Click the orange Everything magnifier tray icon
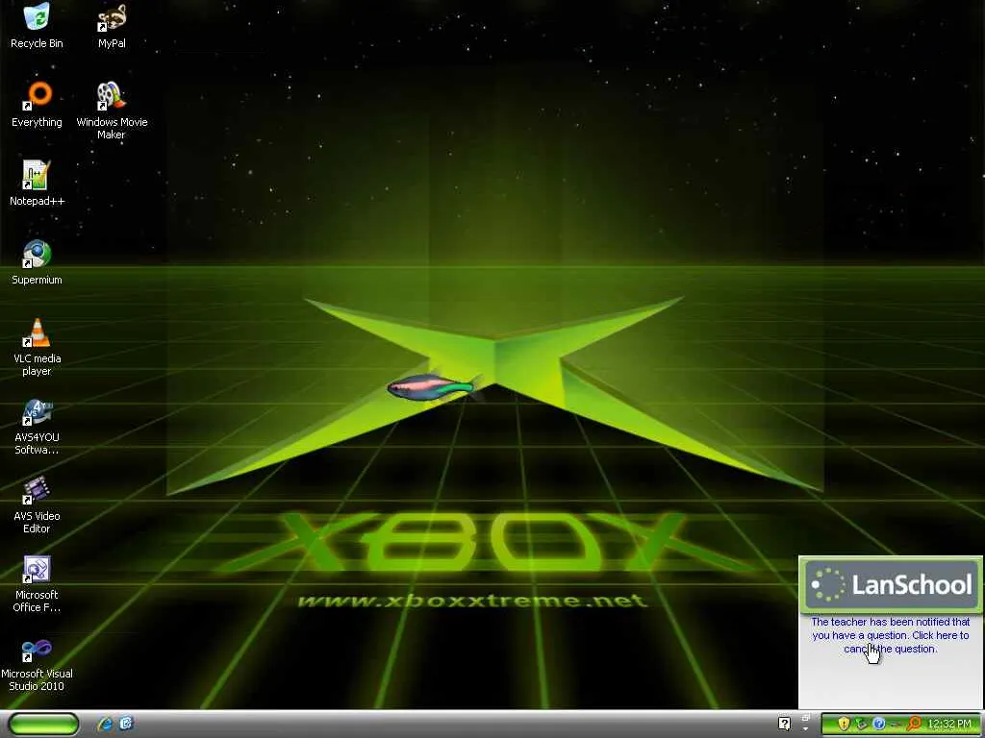Viewport: 985px width, 738px height. (x=914, y=724)
